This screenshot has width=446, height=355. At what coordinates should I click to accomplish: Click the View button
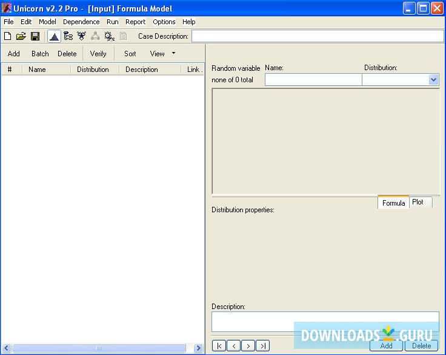(x=157, y=54)
